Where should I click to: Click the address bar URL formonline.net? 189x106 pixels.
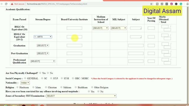(57, 4)
